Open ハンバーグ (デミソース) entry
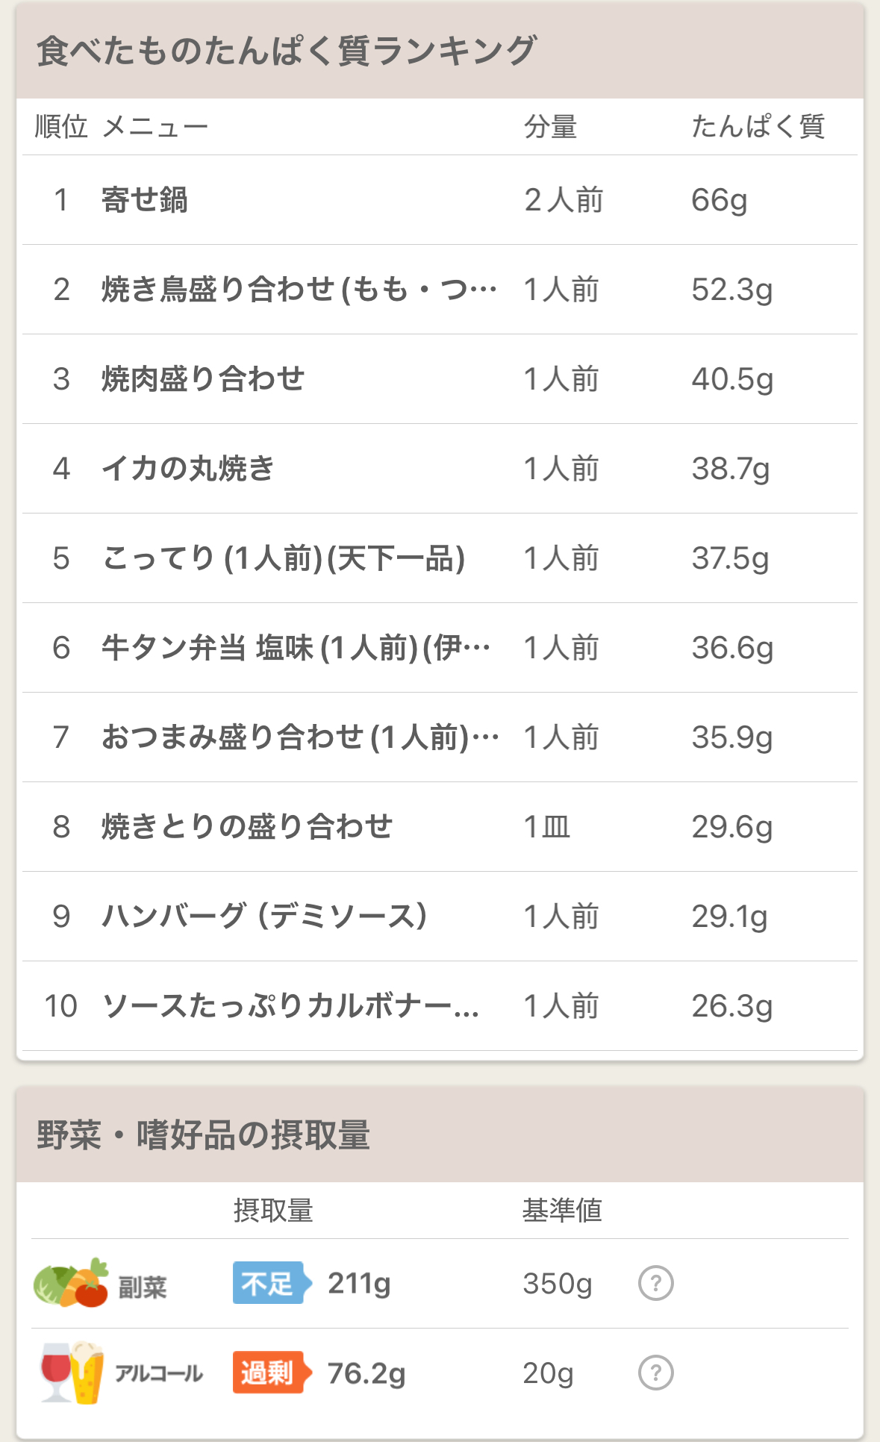This screenshot has height=1442, width=880. [x=440, y=917]
